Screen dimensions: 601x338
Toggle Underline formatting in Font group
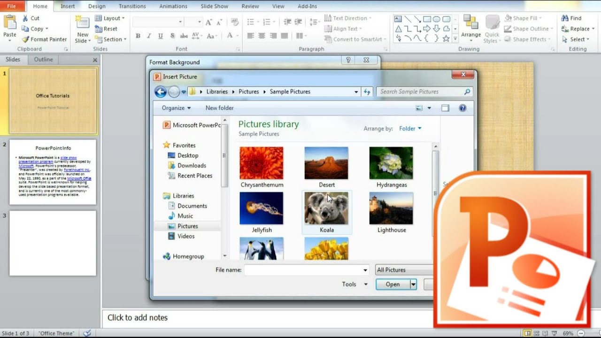(161, 36)
